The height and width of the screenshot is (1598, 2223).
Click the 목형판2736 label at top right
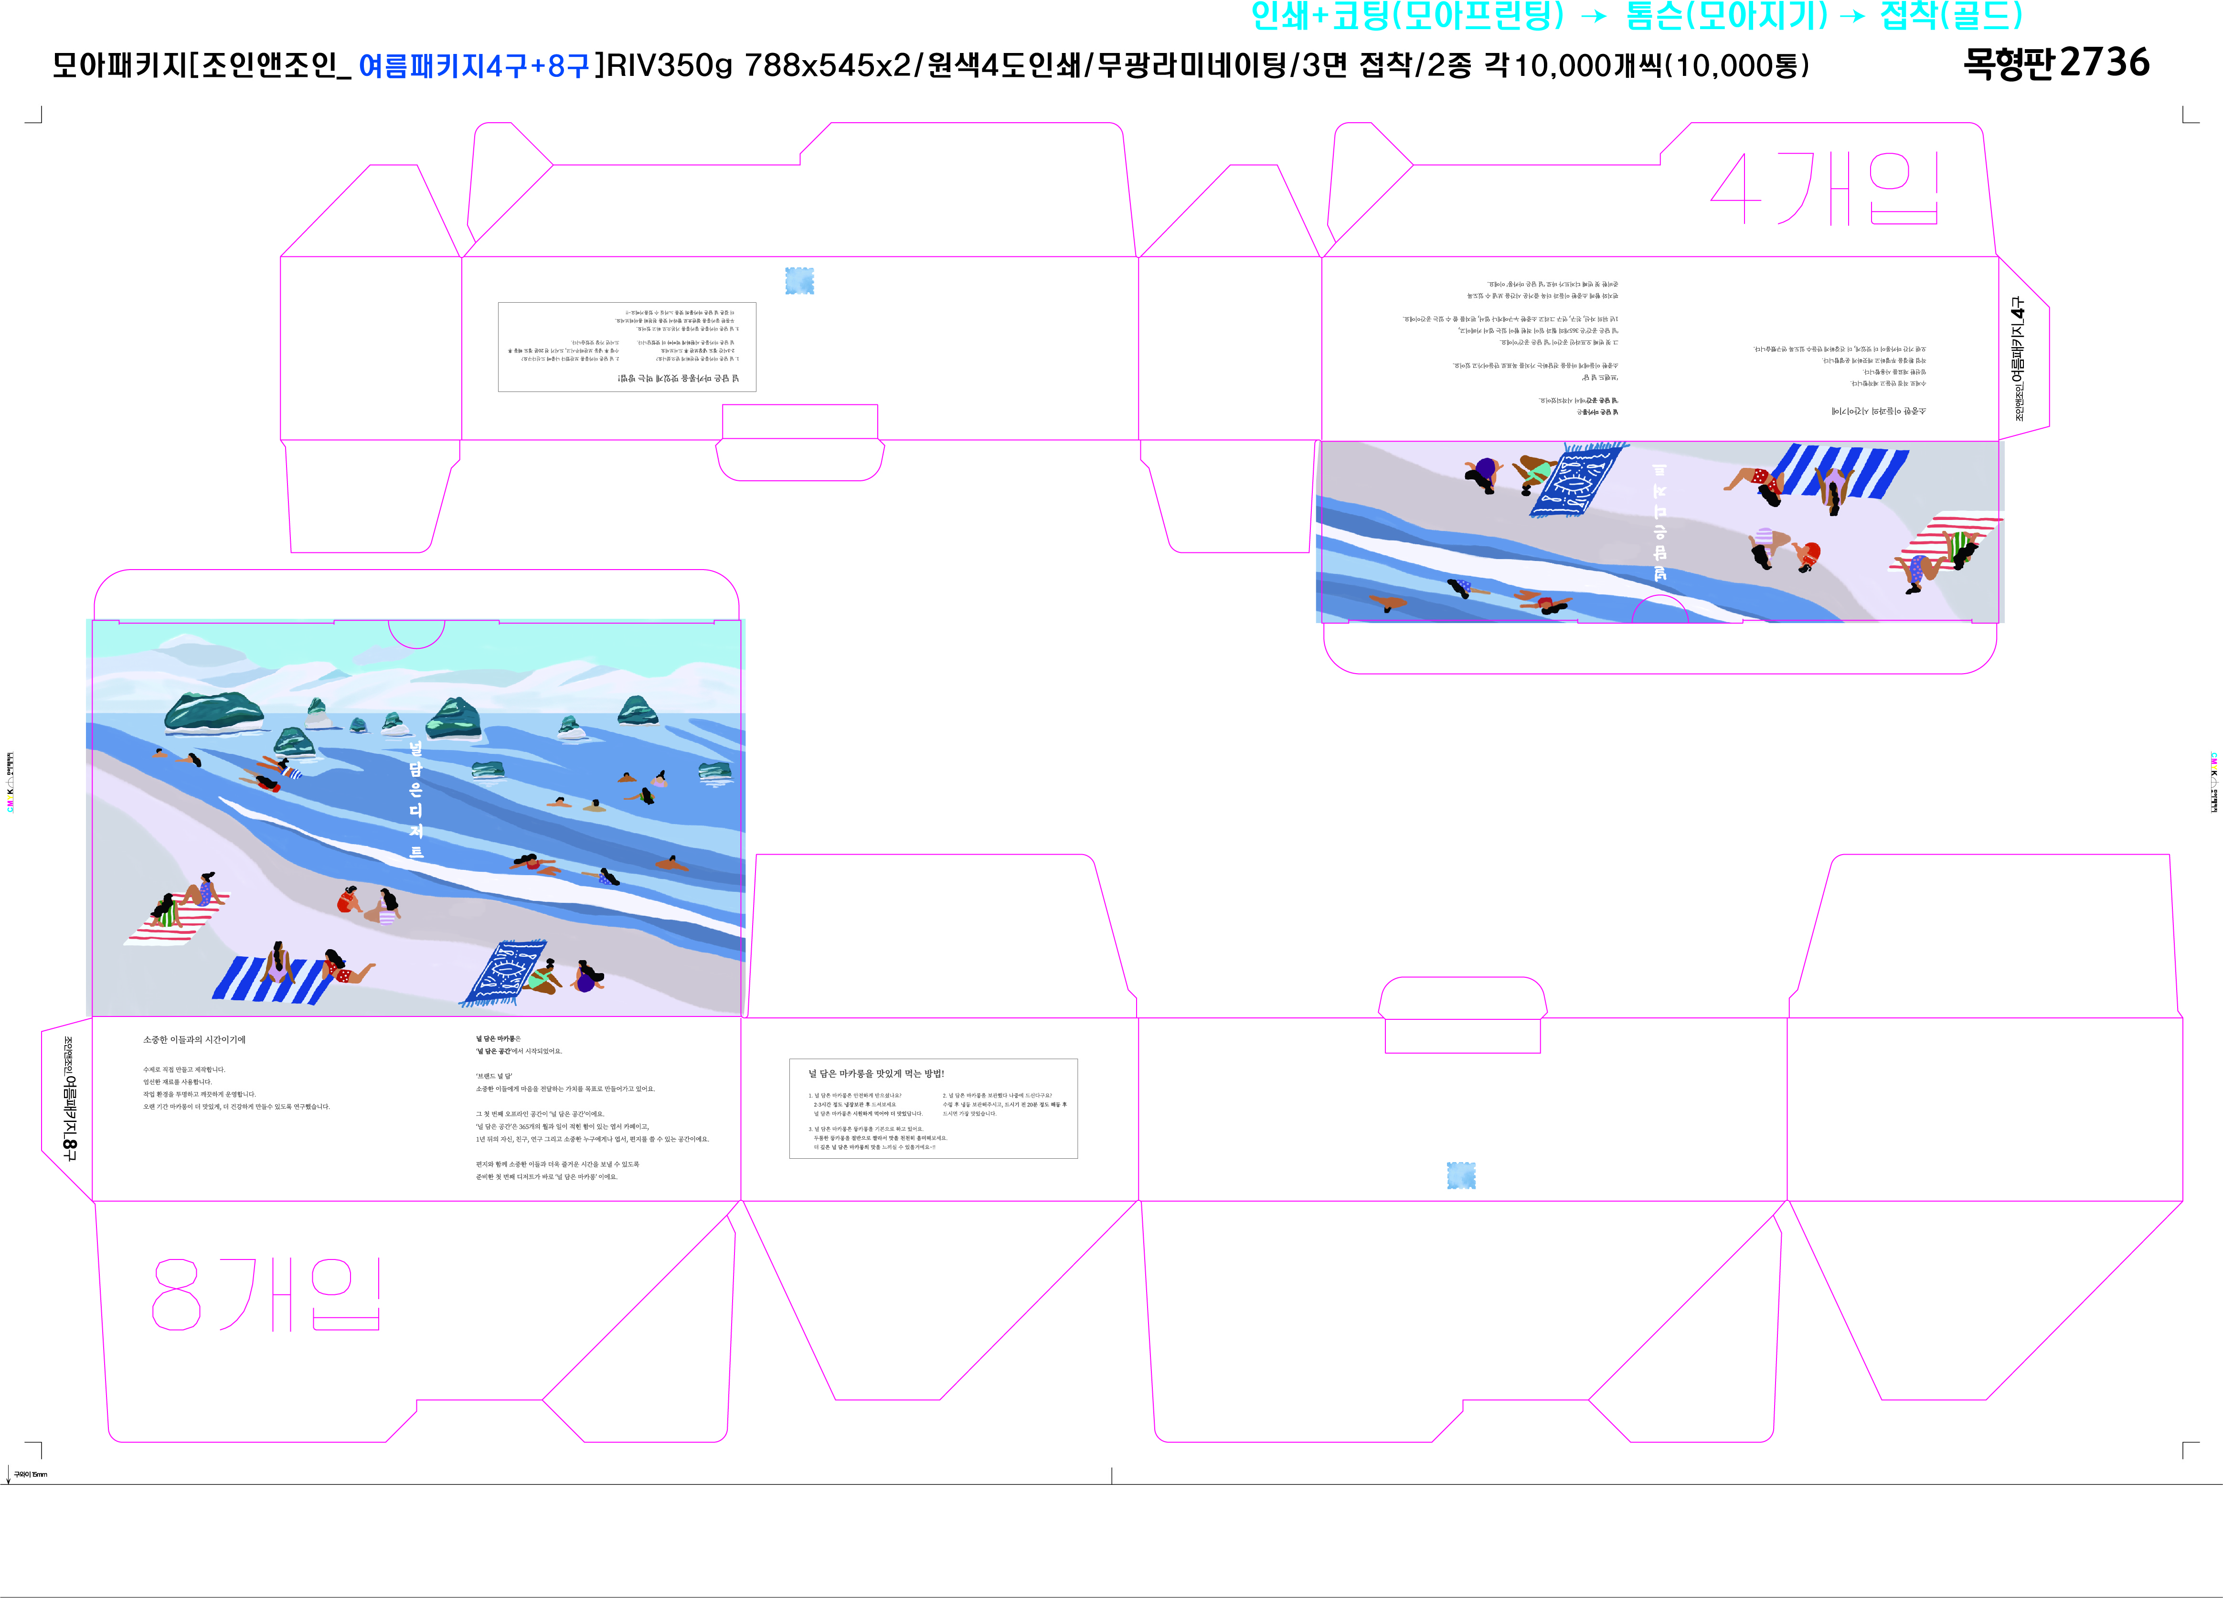point(2055,63)
